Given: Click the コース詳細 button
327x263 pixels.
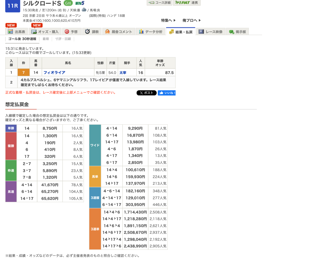Looking at the screenshot, I should (x=159, y=3).
